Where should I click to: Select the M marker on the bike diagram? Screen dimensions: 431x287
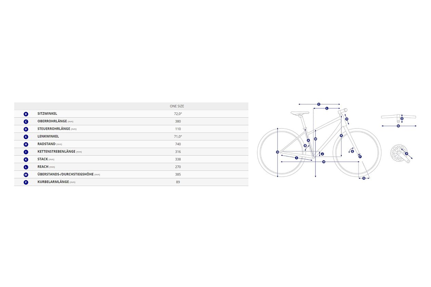(315, 139)
